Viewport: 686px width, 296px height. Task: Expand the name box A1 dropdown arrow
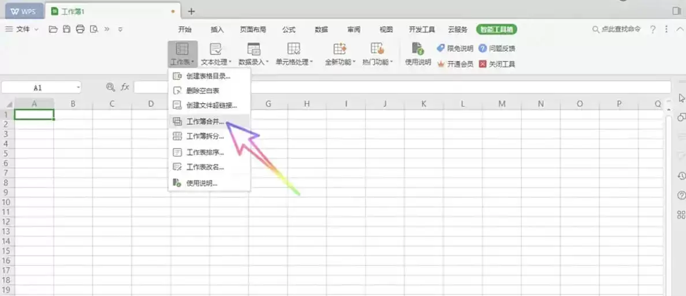(x=79, y=88)
